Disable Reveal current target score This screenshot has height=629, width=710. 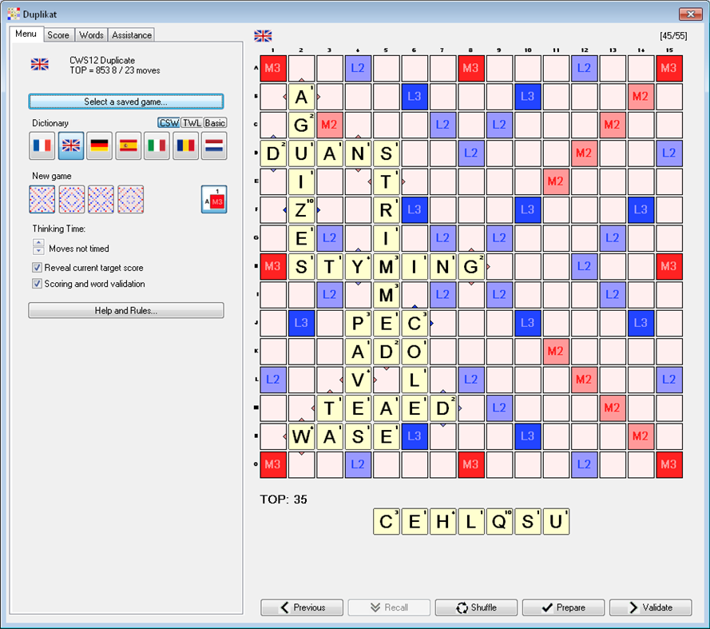click(x=36, y=269)
